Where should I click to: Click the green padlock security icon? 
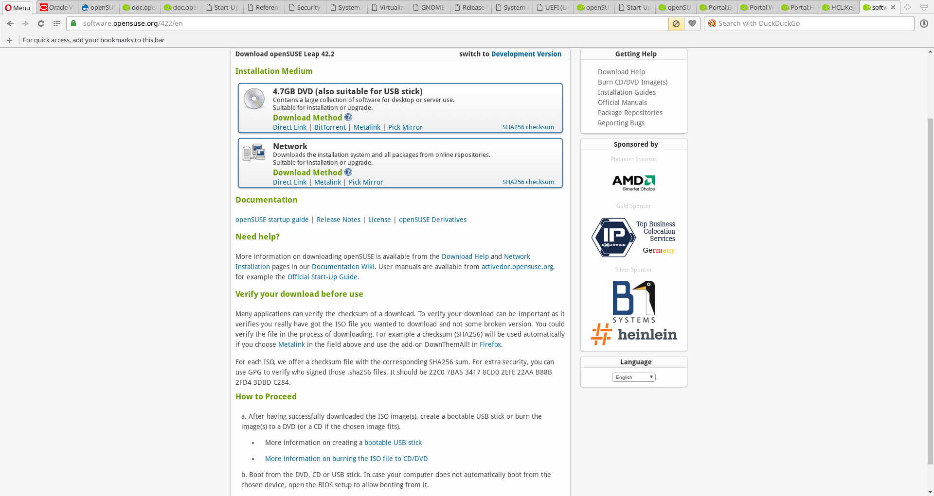coord(73,23)
